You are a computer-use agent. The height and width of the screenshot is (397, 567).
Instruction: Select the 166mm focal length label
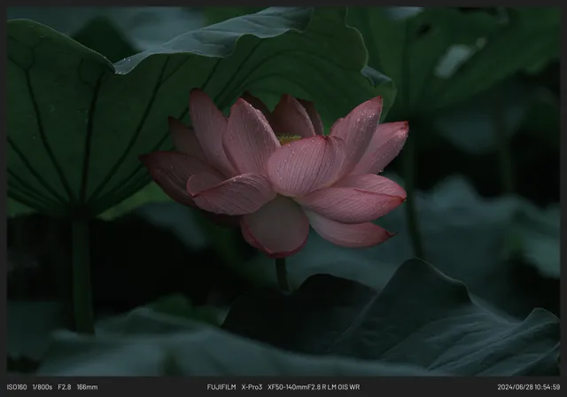87,387
